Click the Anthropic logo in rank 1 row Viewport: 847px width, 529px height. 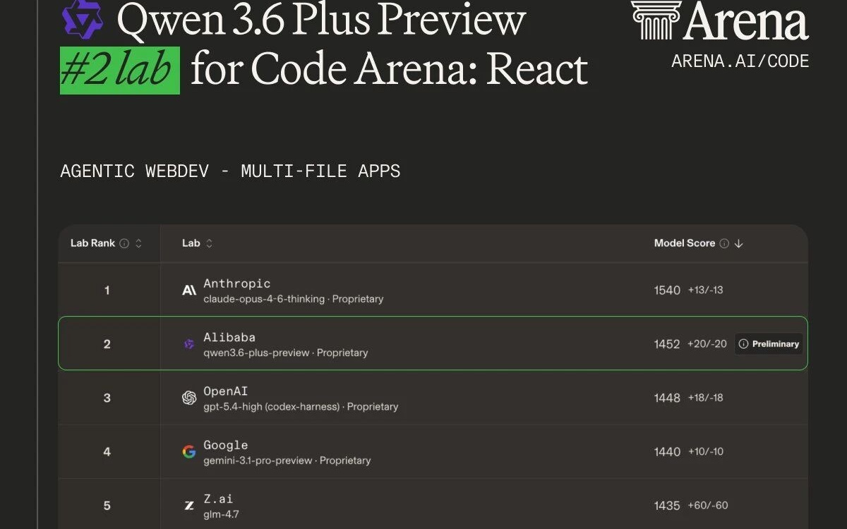188,289
